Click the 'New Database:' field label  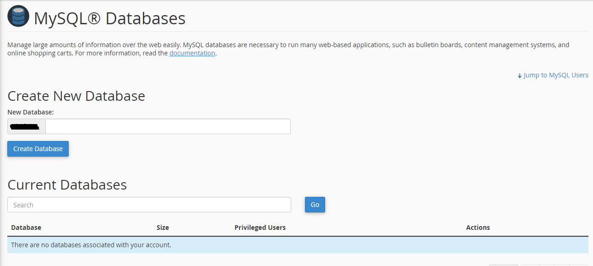click(x=31, y=112)
